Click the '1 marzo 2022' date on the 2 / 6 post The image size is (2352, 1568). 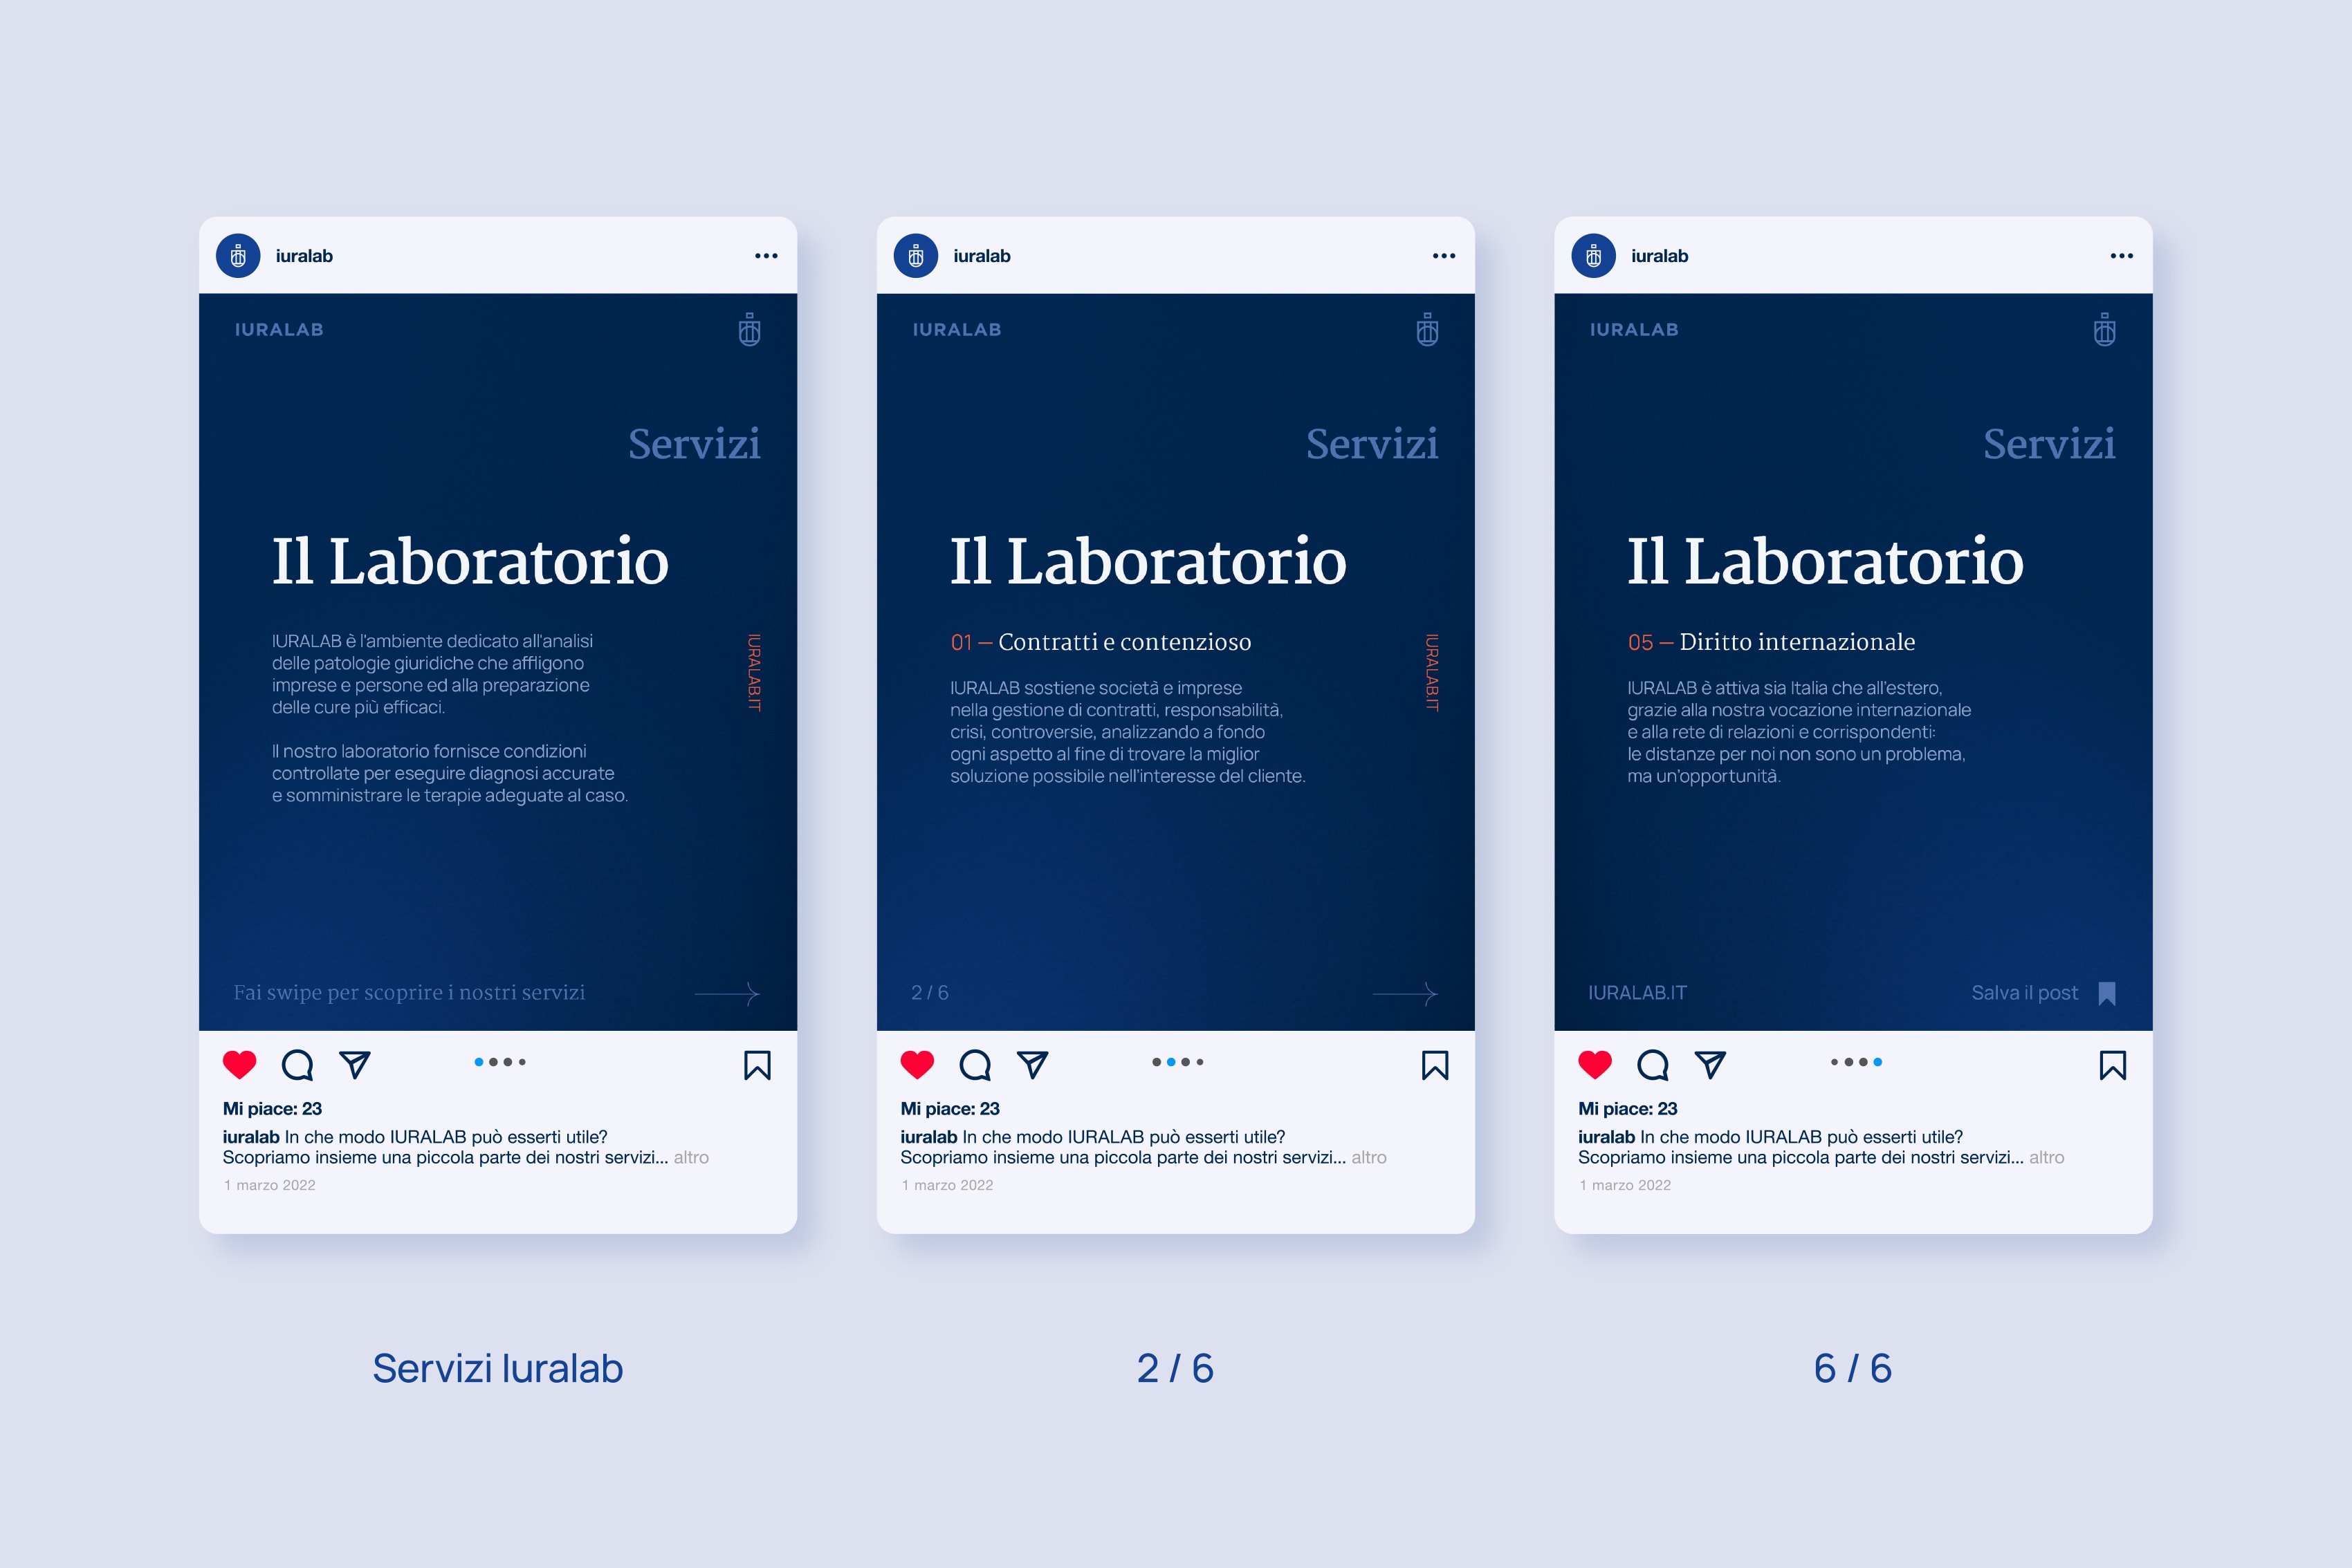pos(948,1185)
